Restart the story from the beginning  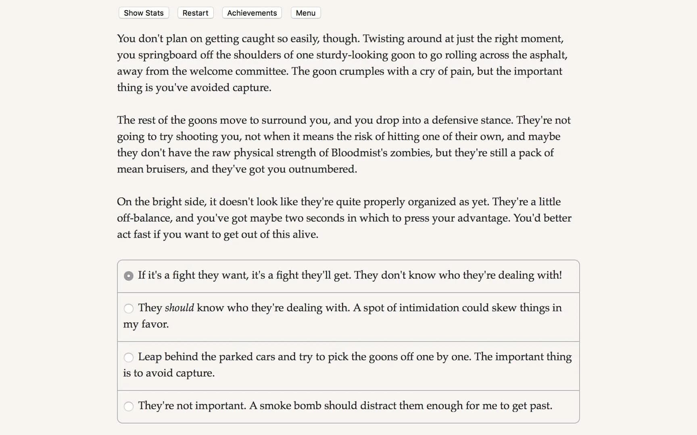tap(195, 12)
